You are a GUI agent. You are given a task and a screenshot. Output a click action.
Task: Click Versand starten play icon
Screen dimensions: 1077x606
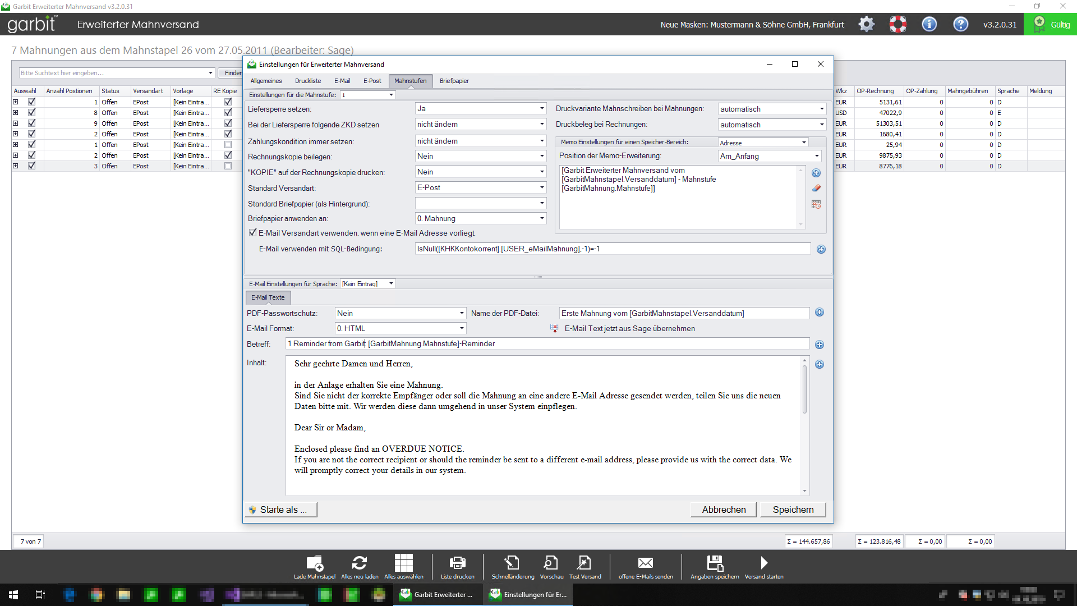tap(764, 563)
